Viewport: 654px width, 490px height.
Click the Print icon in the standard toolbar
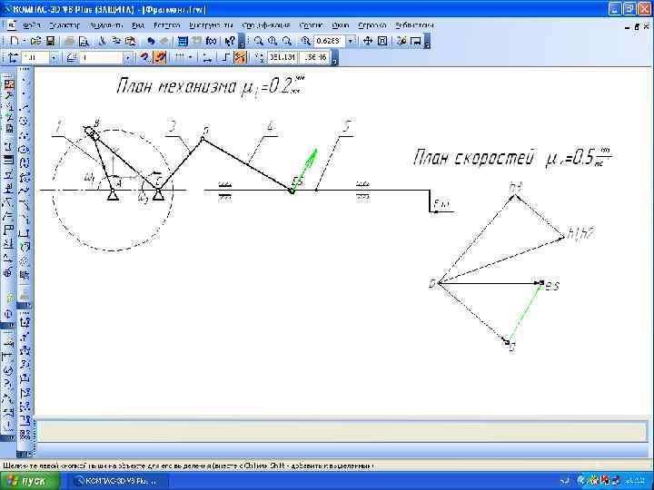pos(69,41)
